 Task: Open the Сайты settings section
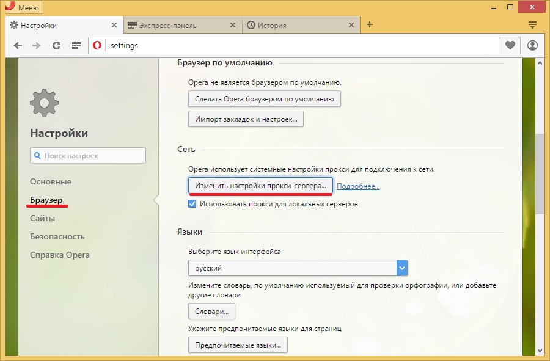tap(42, 218)
